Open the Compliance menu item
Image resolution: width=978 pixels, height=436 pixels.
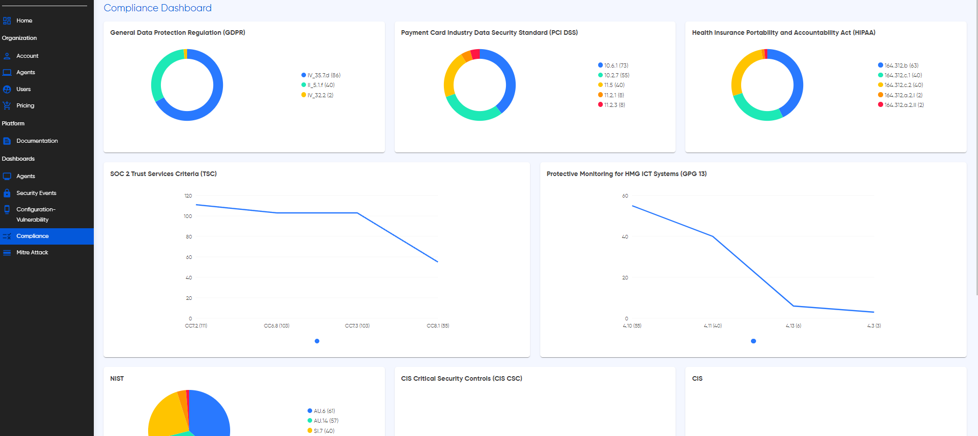47,236
